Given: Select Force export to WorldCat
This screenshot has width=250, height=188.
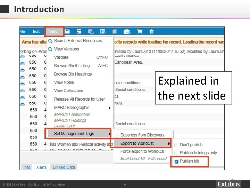Looking at the screenshot, I should point(142,151).
